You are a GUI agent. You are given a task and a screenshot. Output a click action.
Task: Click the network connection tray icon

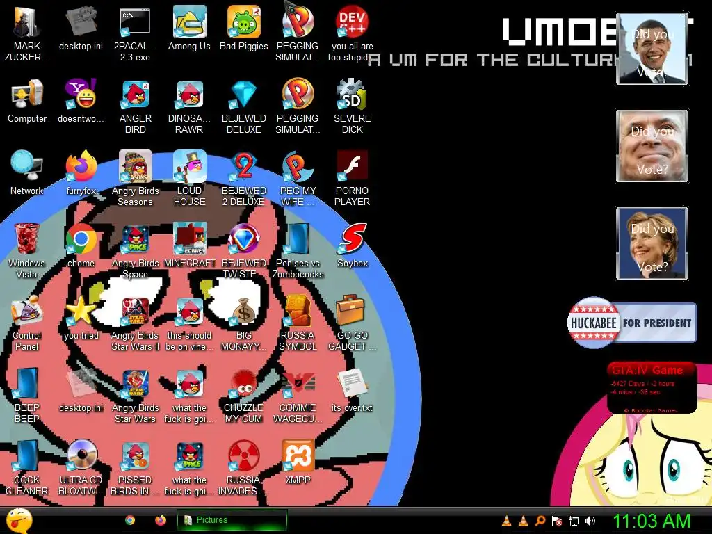pos(574,521)
